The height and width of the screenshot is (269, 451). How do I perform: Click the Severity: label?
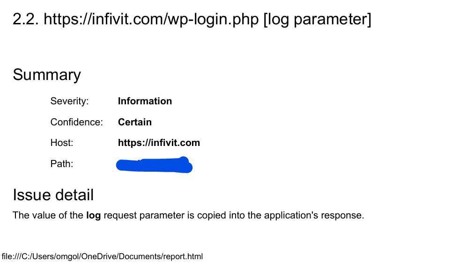69,101
